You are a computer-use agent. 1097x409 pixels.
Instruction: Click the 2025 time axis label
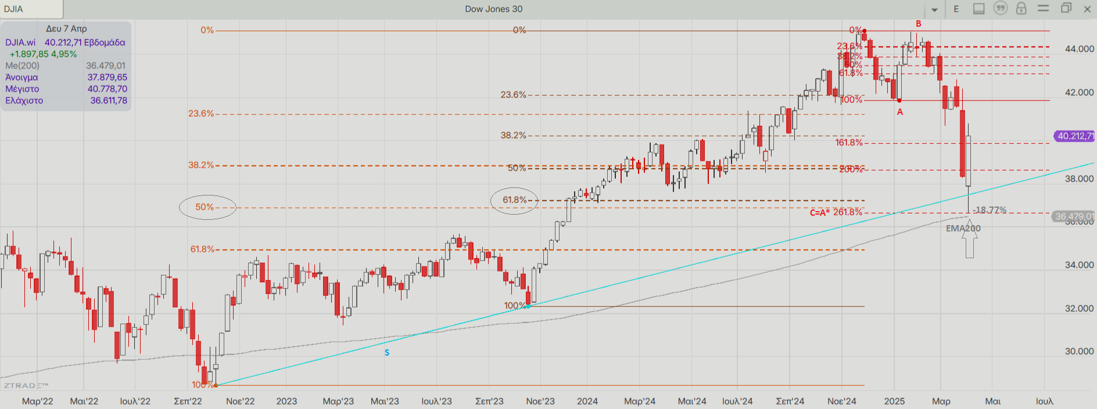click(894, 401)
